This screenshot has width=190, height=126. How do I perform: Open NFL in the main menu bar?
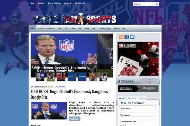tap(80, 28)
